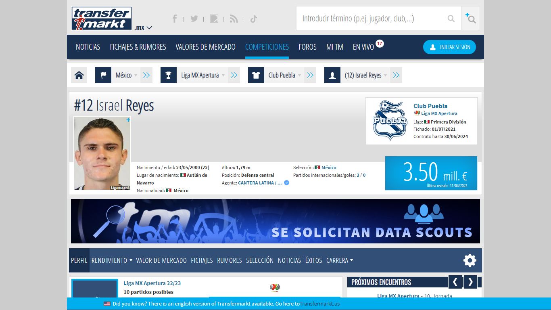Go to next upcoming match with right arrow
The width and height of the screenshot is (551, 310).
click(x=470, y=282)
